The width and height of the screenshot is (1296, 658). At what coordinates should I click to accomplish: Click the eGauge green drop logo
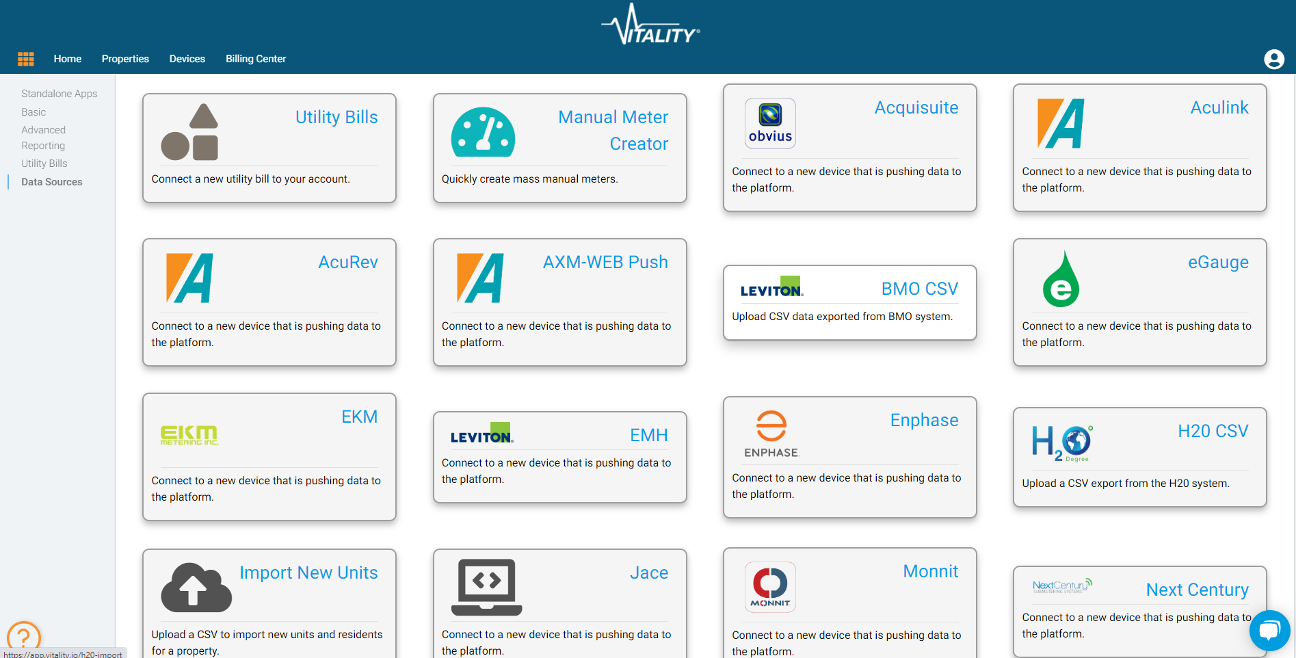[1061, 278]
